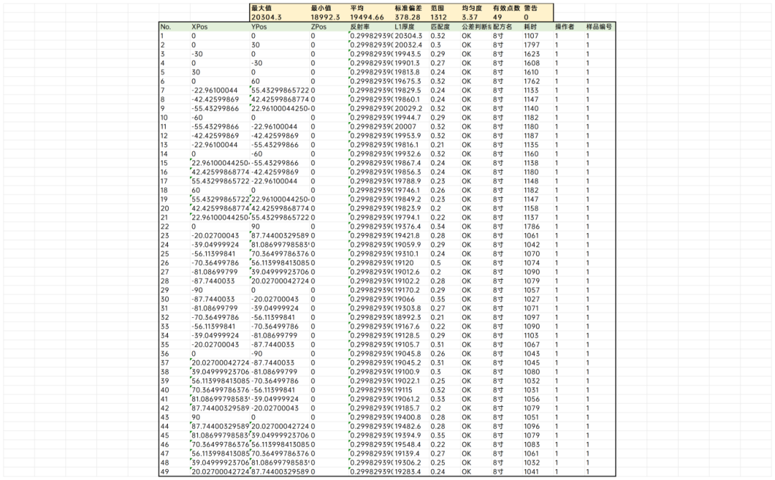Click the 最小值 summary header cell

(x=329, y=8)
